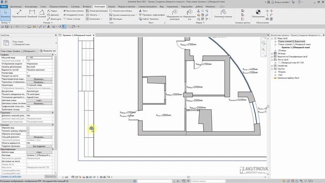Screen dimensions: 325x183
Task: Toggle thin lines in quick access toolbar
Action: [63, 26]
